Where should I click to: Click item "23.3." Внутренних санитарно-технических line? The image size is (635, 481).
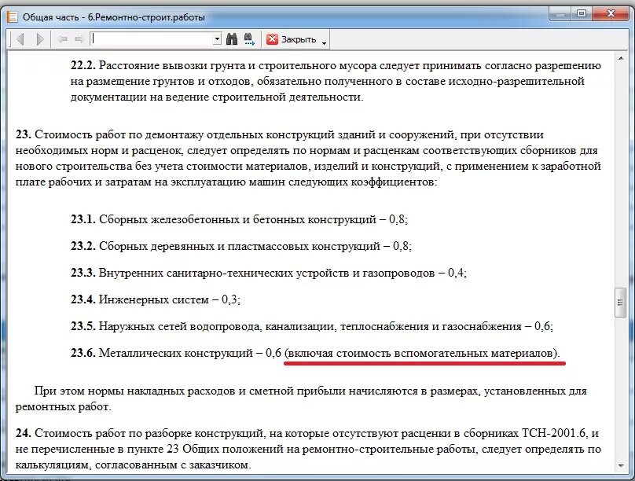[269, 273]
